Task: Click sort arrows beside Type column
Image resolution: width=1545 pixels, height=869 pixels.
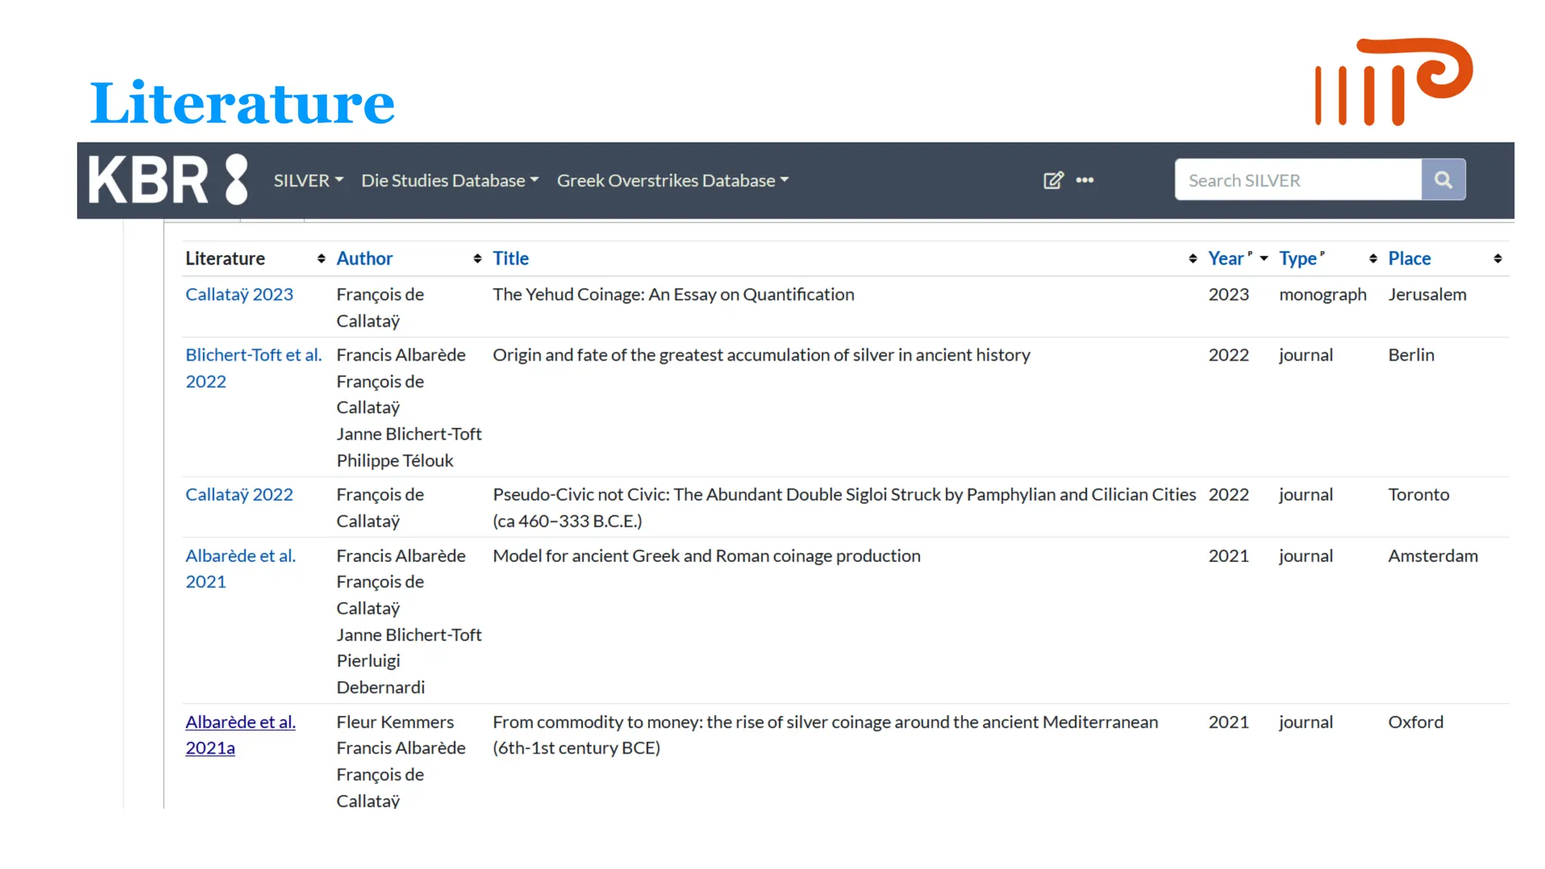Action: coord(1373,259)
